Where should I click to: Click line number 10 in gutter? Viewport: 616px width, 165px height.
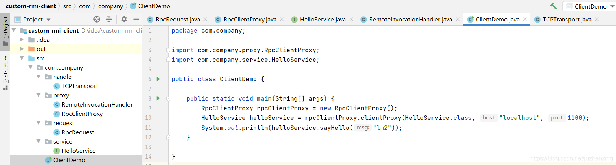tap(148, 118)
